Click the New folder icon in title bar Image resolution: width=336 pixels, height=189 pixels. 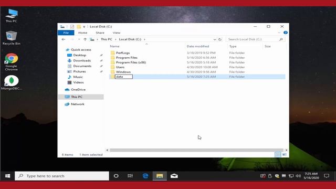click(x=79, y=27)
